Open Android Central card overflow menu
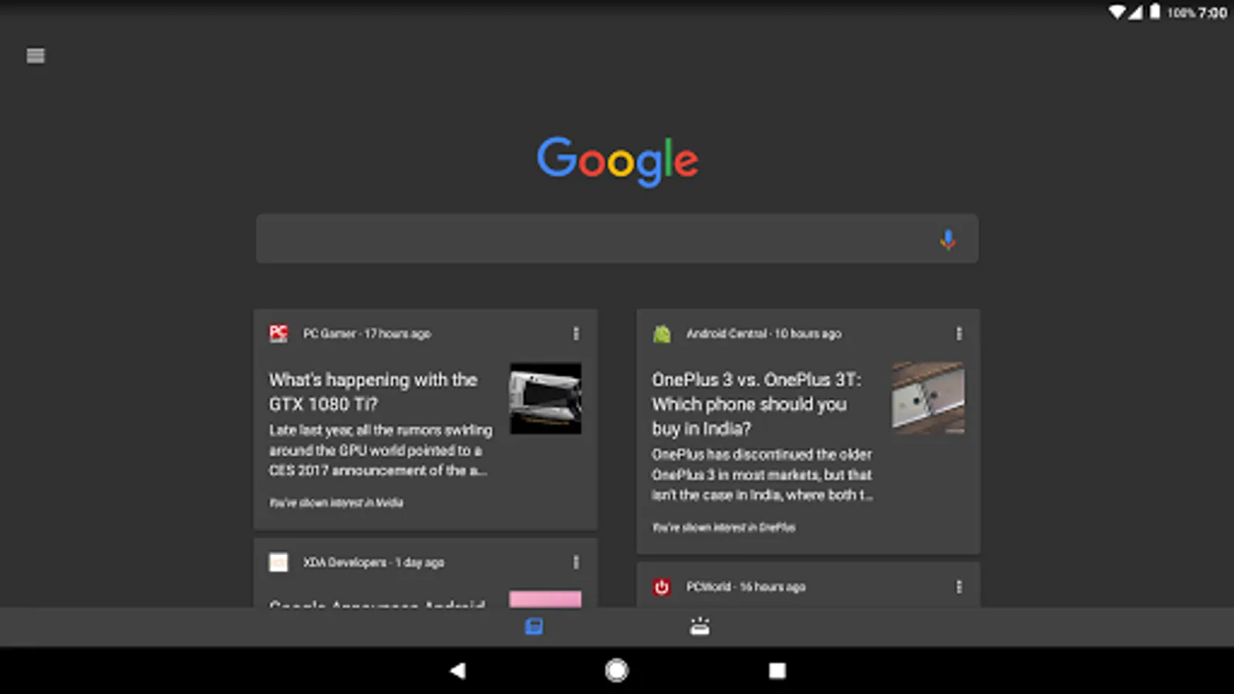The image size is (1234, 694). (959, 333)
